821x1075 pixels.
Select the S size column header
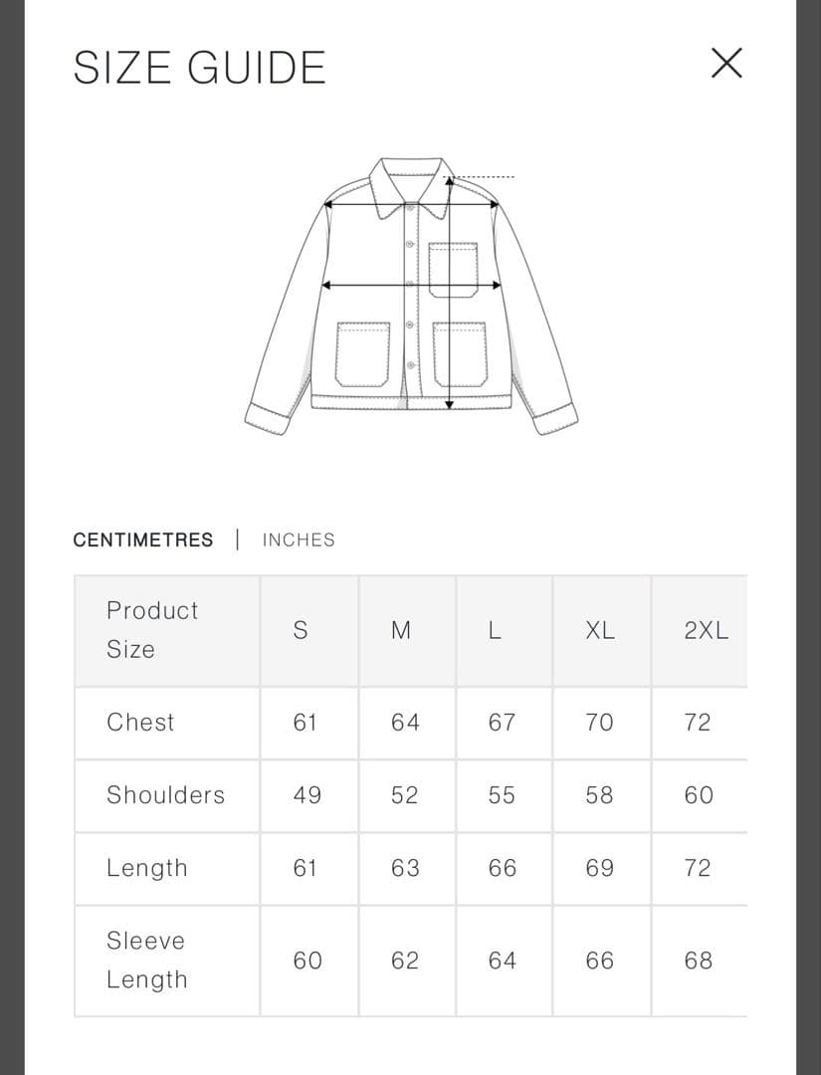301,630
